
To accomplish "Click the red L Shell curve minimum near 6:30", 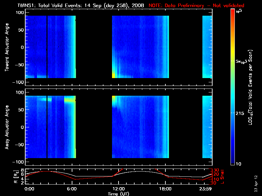I will 75,179.
